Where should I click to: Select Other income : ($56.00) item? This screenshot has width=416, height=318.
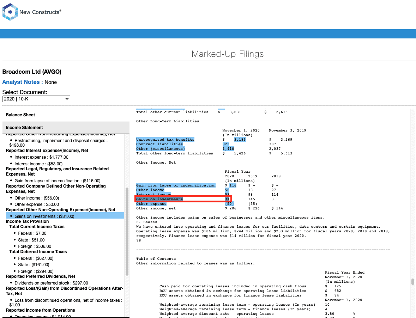point(37,198)
